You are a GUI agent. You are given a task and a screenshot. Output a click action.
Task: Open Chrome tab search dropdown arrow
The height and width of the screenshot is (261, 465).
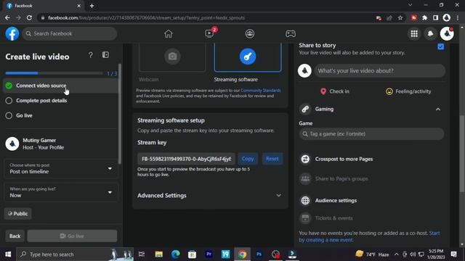[x=410, y=5]
